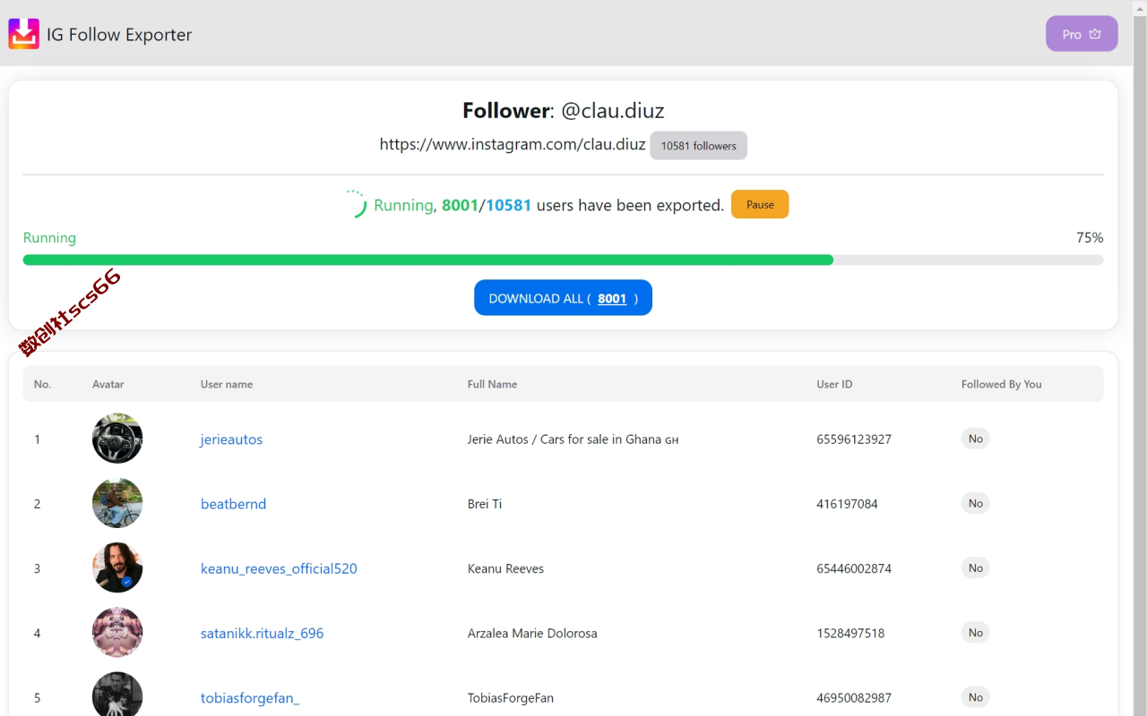Click the 'Running' status label above progress bar
Image resolution: width=1147 pixels, height=716 pixels.
(x=49, y=238)
